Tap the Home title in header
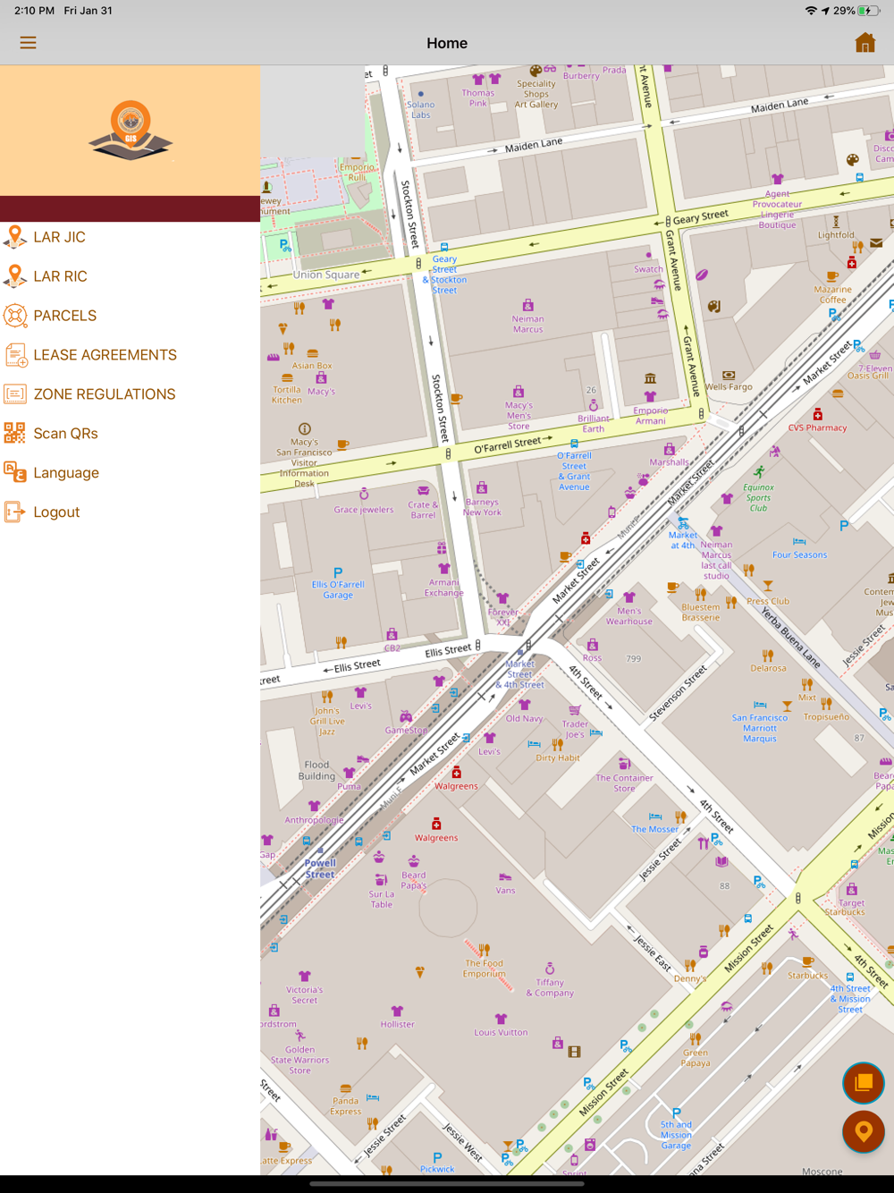Image resolution: width=894 pixels, height=1193 pixels. [447, 43]
